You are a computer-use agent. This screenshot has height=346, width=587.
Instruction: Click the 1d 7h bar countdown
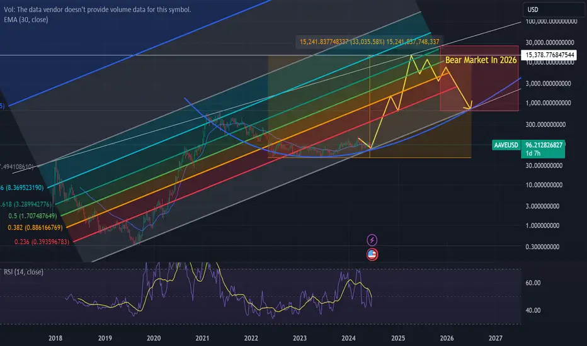(533, 153)
